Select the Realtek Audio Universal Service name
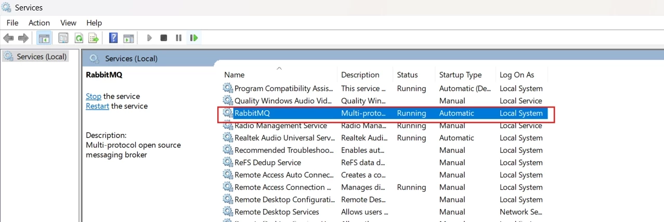The width and height of the screenshot is (664, 222). pos(285,138)
